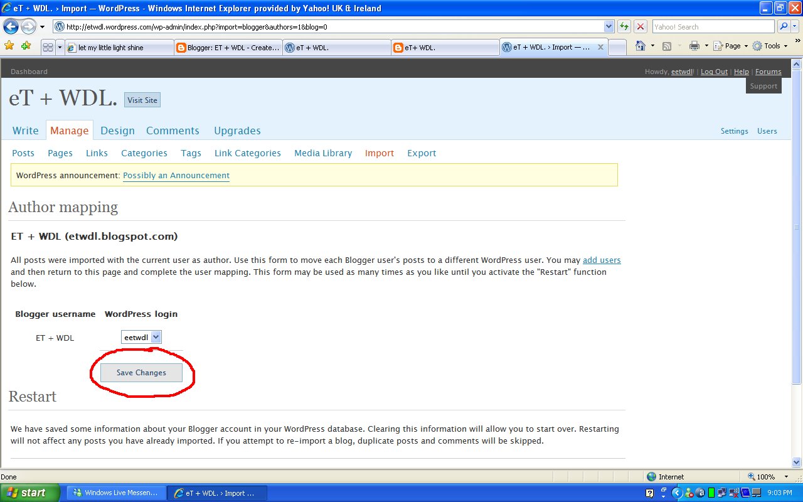Open the 'Possibly an Announcement' link
Viewport: 803px width, 502px height.
(x=176, y=176)
